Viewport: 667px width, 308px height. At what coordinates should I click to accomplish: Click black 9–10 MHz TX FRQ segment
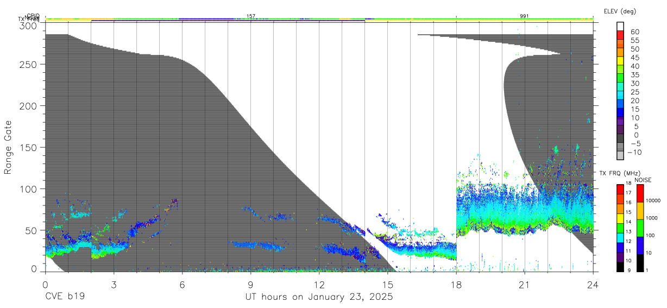(x=620, y=267)
